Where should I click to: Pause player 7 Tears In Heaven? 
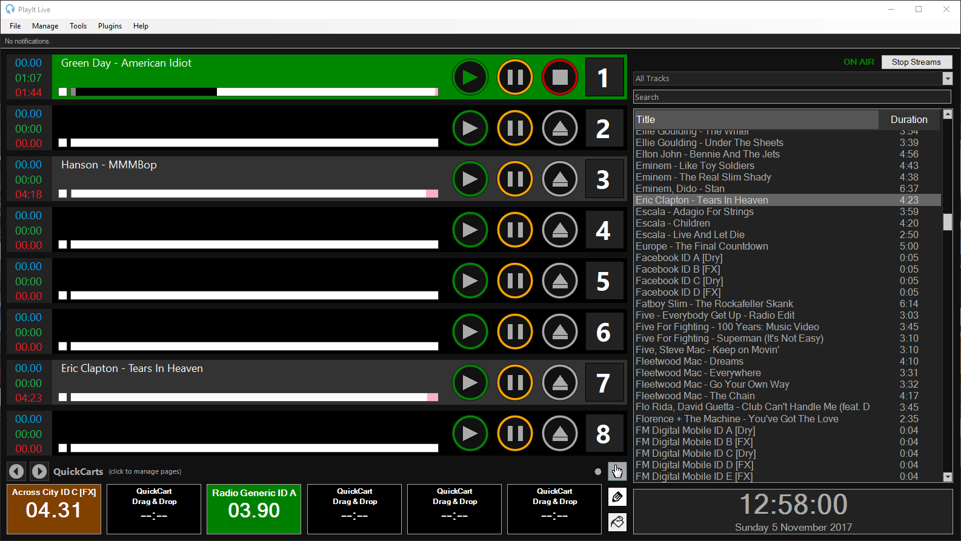click(515, 383)
